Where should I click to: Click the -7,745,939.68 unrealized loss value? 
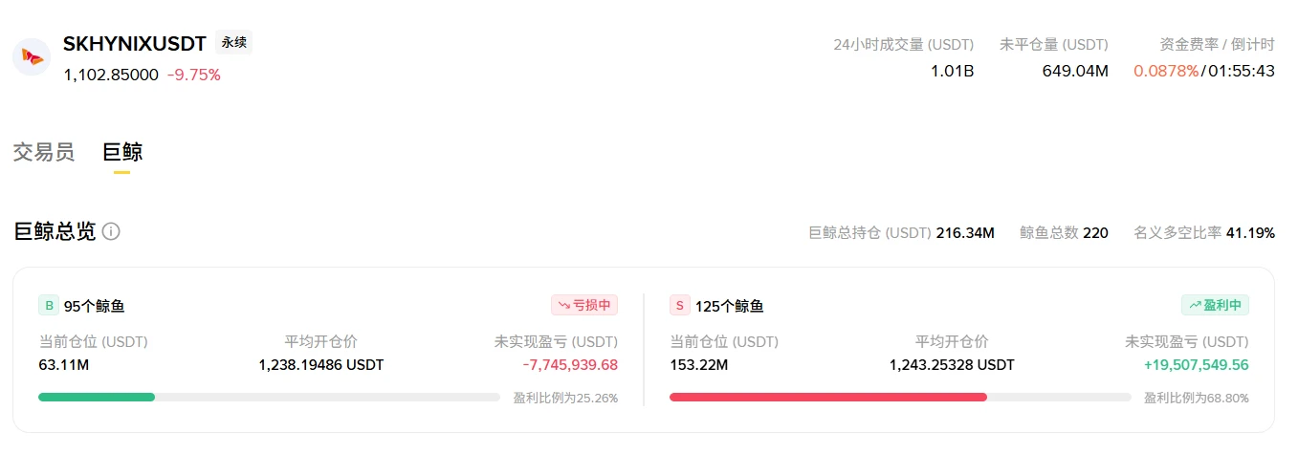click(x=570, y=365)
